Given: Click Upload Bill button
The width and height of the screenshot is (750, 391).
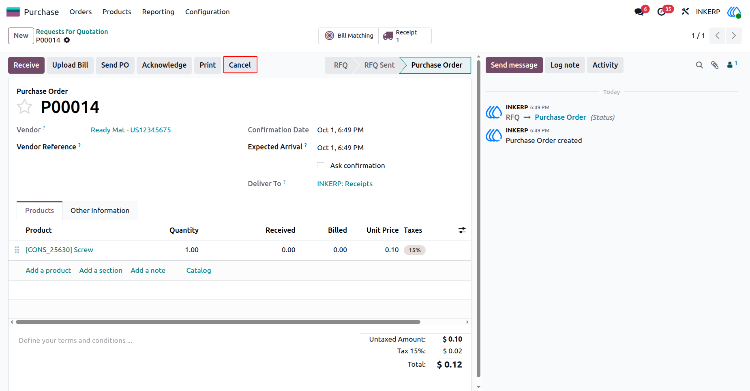Looking at the screenshot, I should point(70,65).
